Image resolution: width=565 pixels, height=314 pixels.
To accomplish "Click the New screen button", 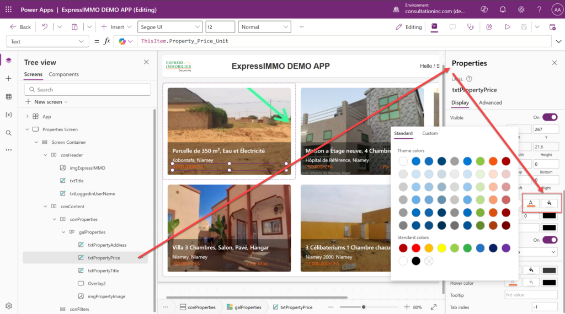I will 46,102.
